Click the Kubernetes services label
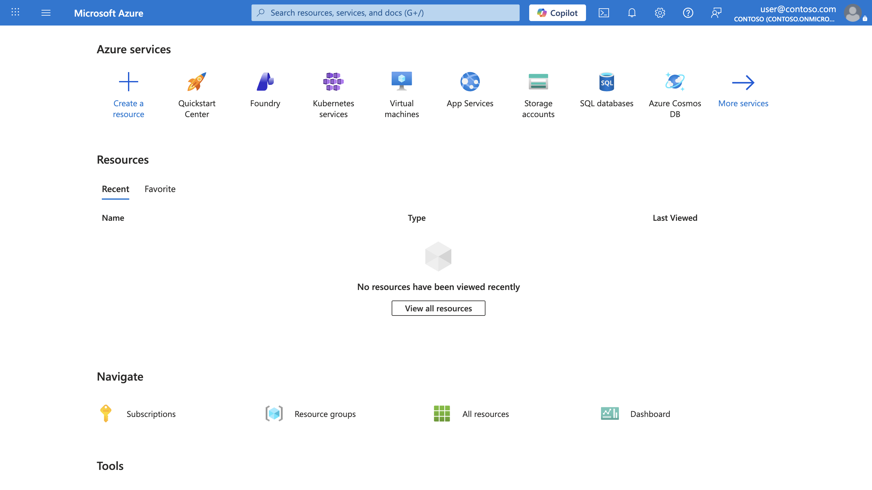The width and height of the screenshot is (872, 490). (334, 109)
